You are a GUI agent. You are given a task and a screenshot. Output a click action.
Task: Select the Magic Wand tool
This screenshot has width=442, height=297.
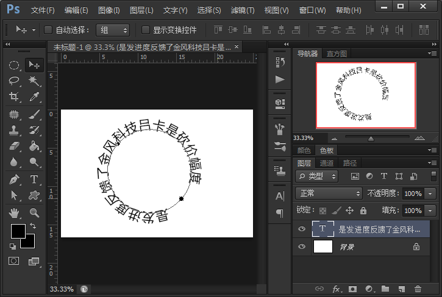click(x=34, y=81)
